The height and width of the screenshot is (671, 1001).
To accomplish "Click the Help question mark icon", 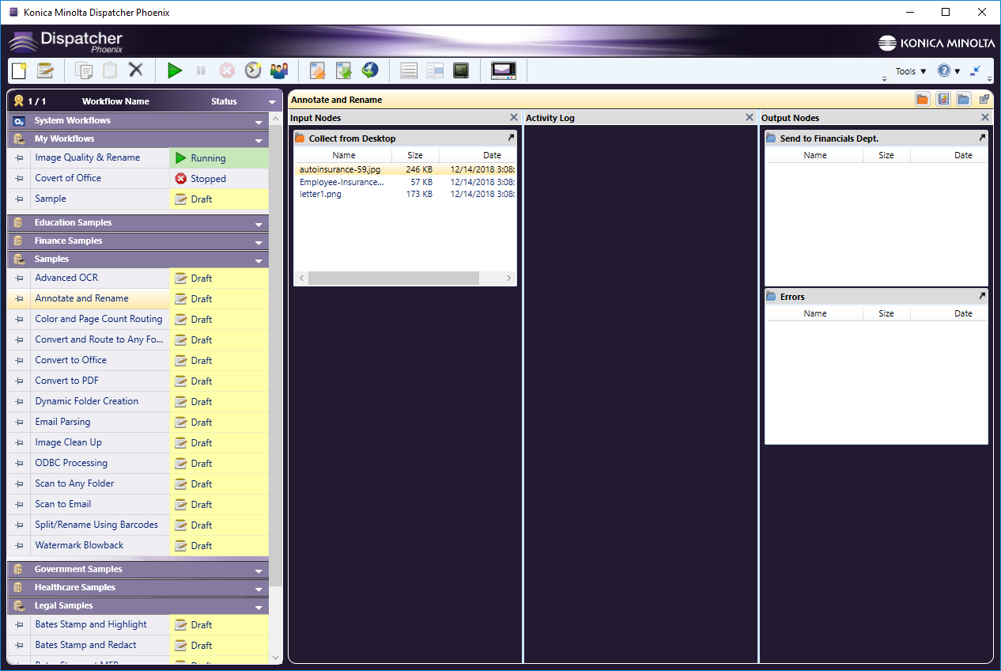I will coord(944,70).
